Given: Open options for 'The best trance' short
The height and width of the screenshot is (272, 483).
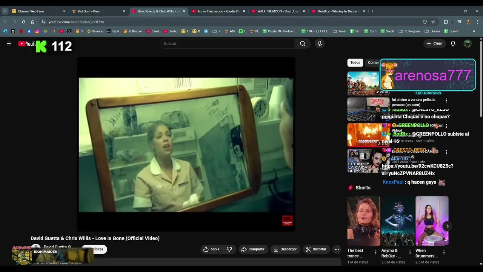Looking at the screenshot, I should [x=375, y=252].
